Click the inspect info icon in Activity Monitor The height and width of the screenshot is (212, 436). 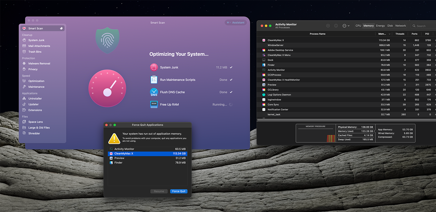336,26
